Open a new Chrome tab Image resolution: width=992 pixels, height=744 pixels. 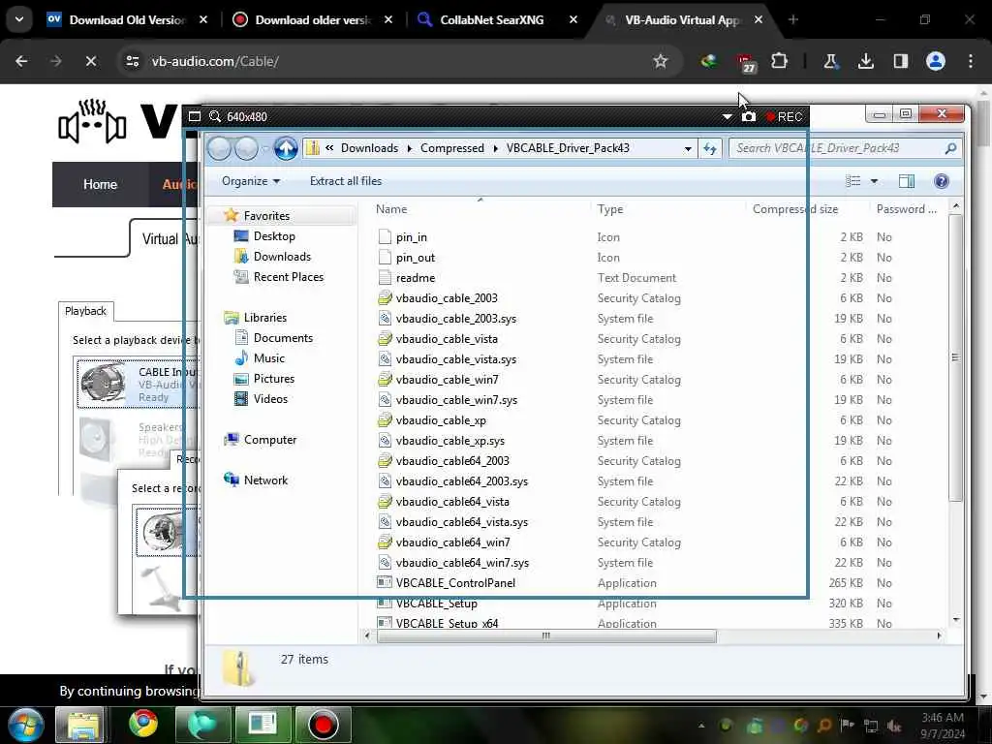(x=792, y=19)
